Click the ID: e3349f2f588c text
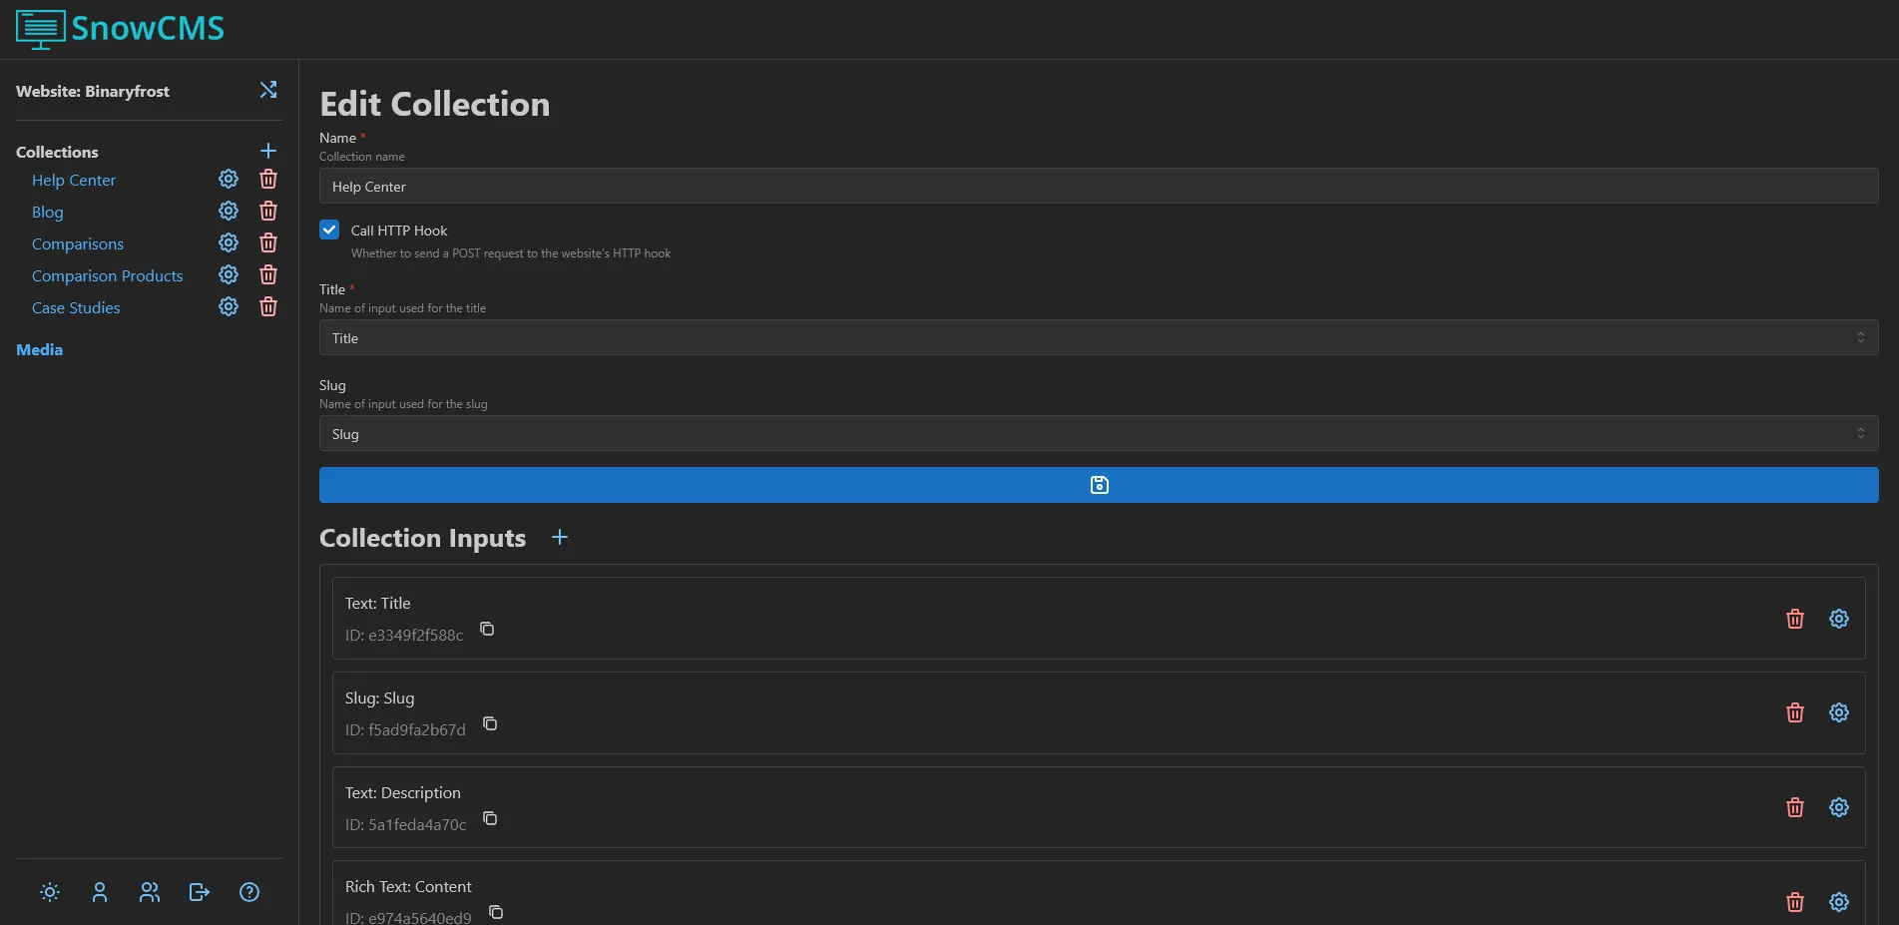Screen dimensions: 1899x925 click(404, 635)
